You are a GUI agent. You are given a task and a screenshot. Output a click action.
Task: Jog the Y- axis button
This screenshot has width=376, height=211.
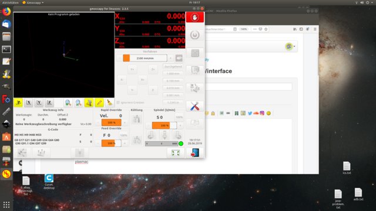(x=132, y=90)
